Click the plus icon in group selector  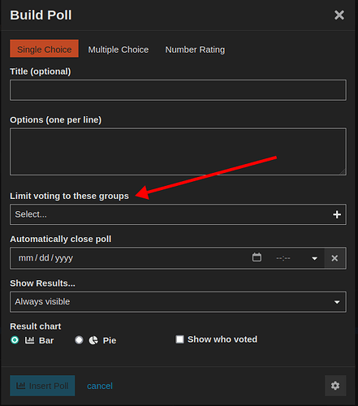pos(337,214)
